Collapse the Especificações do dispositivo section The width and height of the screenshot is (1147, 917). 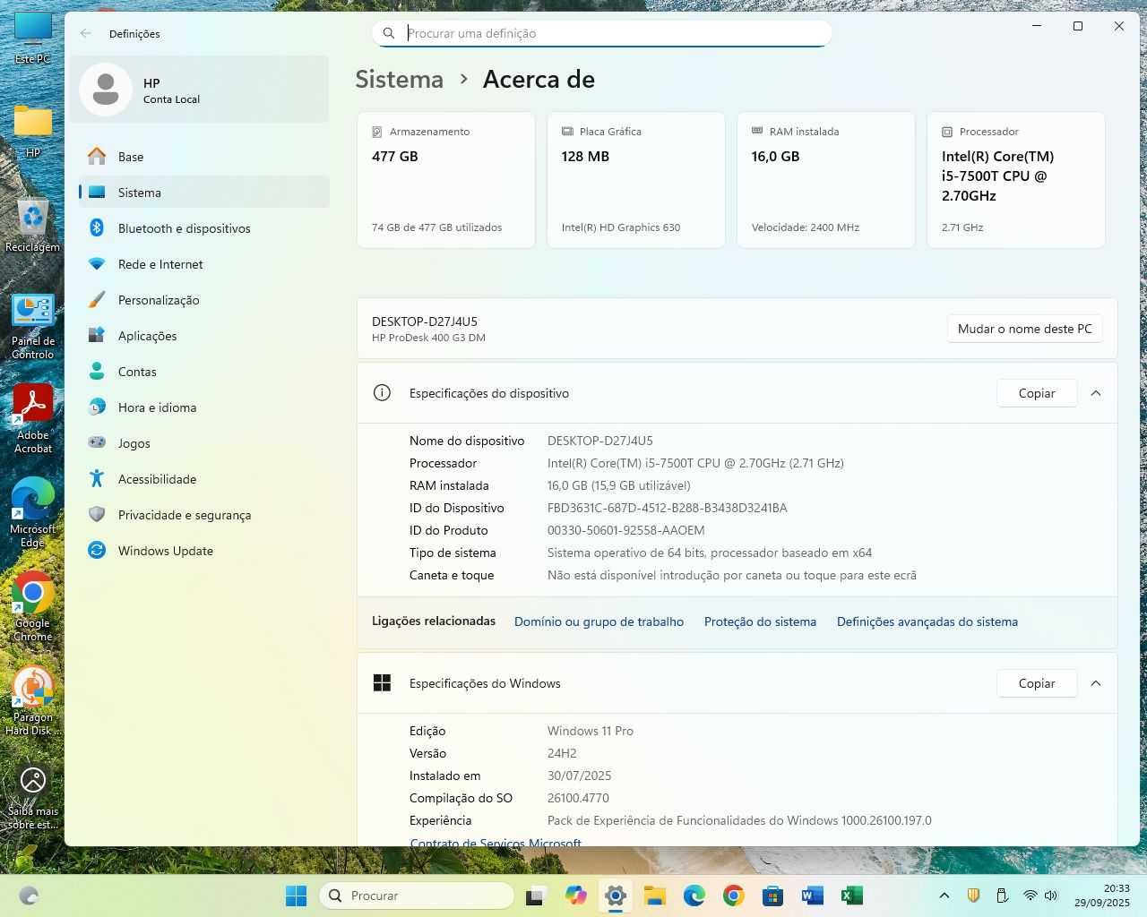(1096, 393)
